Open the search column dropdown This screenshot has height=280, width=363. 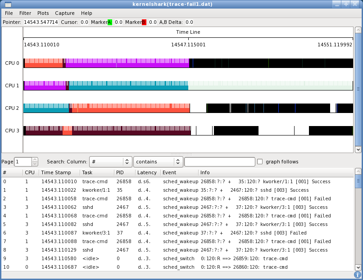(110, 162)
